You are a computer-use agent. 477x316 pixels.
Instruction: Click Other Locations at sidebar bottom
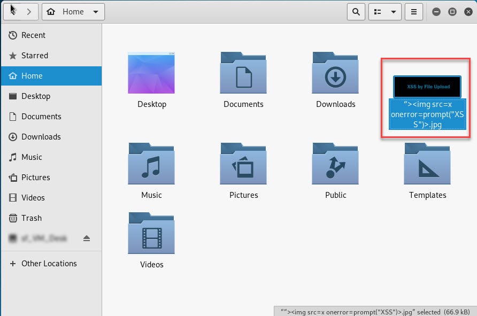(x=48, y=263)
